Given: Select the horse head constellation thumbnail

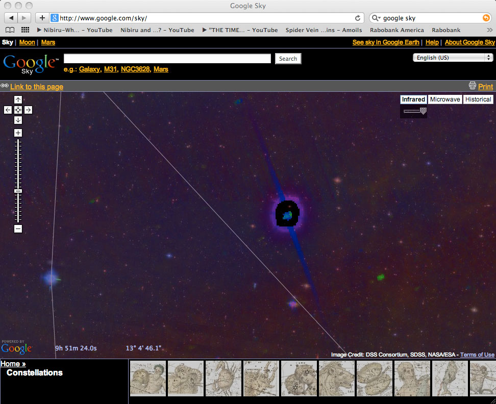Looking at the screenshot, I should point(337,378).
